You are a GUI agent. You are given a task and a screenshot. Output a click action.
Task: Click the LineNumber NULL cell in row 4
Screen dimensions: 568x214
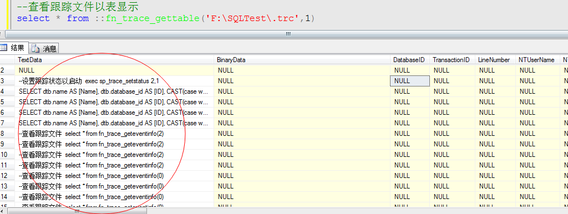tap(495, 91)
